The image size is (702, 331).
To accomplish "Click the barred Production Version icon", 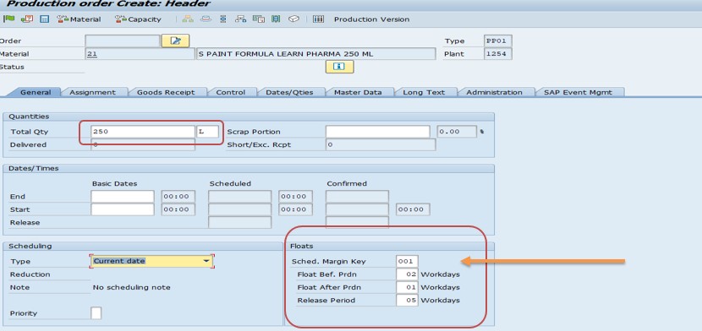I will pos(318,19).
